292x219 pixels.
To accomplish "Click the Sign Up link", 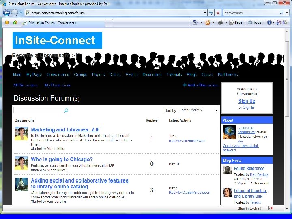I will tap(247, 101).
